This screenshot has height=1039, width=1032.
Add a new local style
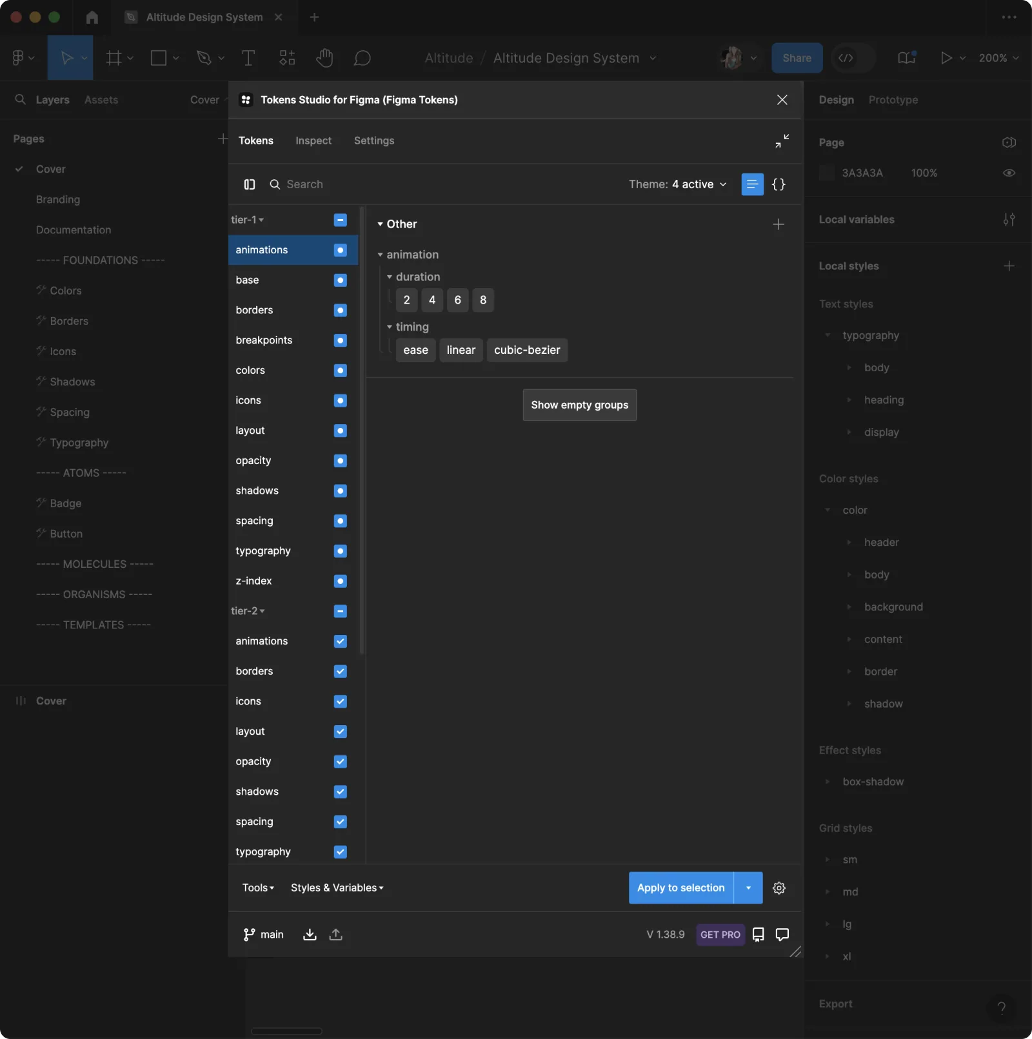pyautogui.click(x=1009, y=266)
